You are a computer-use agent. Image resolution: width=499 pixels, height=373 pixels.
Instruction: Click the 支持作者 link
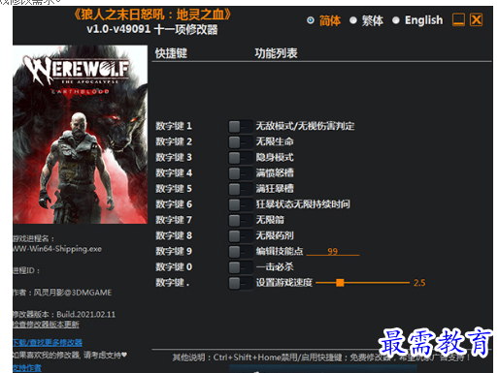27,368
